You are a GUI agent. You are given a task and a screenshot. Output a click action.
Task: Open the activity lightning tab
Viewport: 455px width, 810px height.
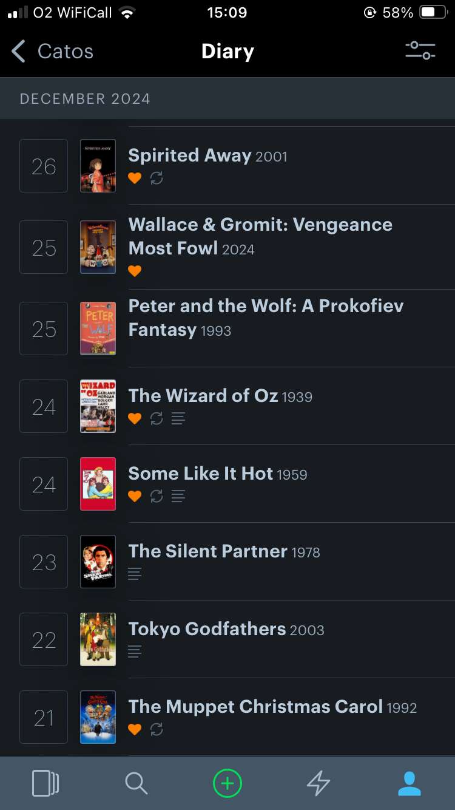tap(318, 784)
